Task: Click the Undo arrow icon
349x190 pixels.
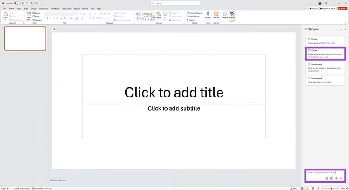Action: pyautogui.click(x=27, y=3)
